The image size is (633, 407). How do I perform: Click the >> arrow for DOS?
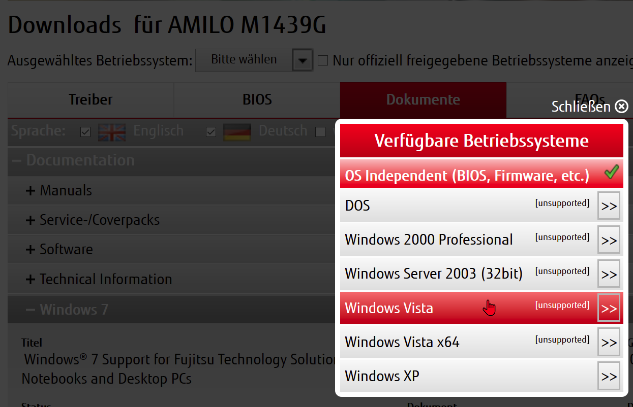[609, 206]
